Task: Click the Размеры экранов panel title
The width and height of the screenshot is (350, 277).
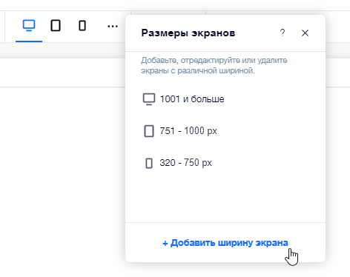Action: click(x=188, y=33)
